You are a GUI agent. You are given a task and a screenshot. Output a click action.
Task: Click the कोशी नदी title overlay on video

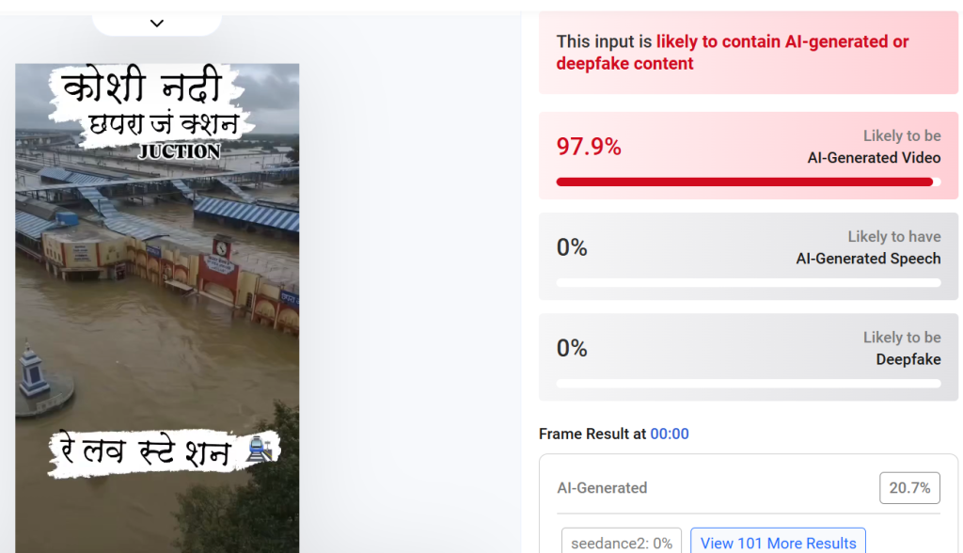[x=143, y=86]
